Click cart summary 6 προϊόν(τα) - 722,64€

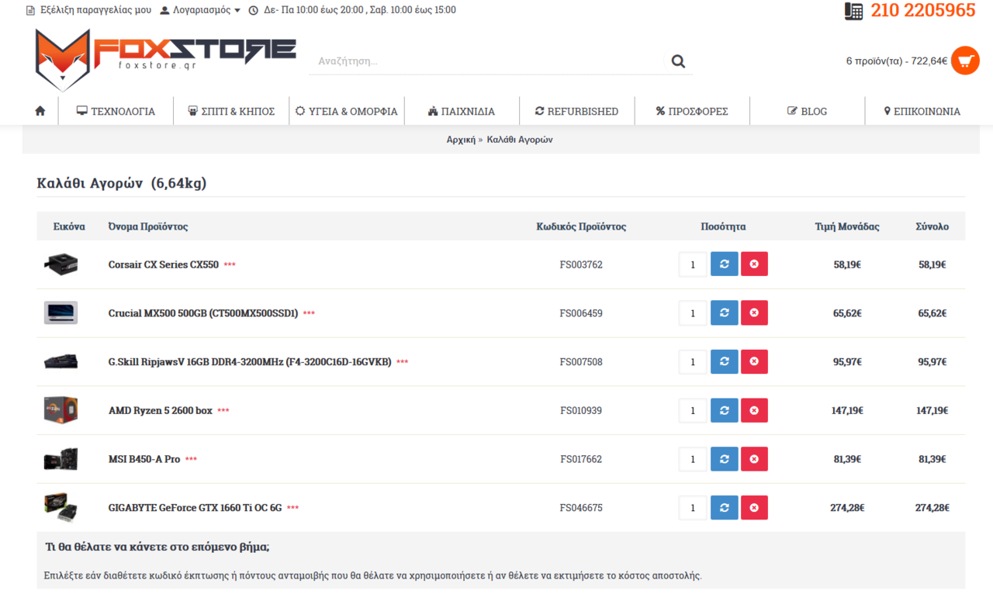[x=897, y=60]
